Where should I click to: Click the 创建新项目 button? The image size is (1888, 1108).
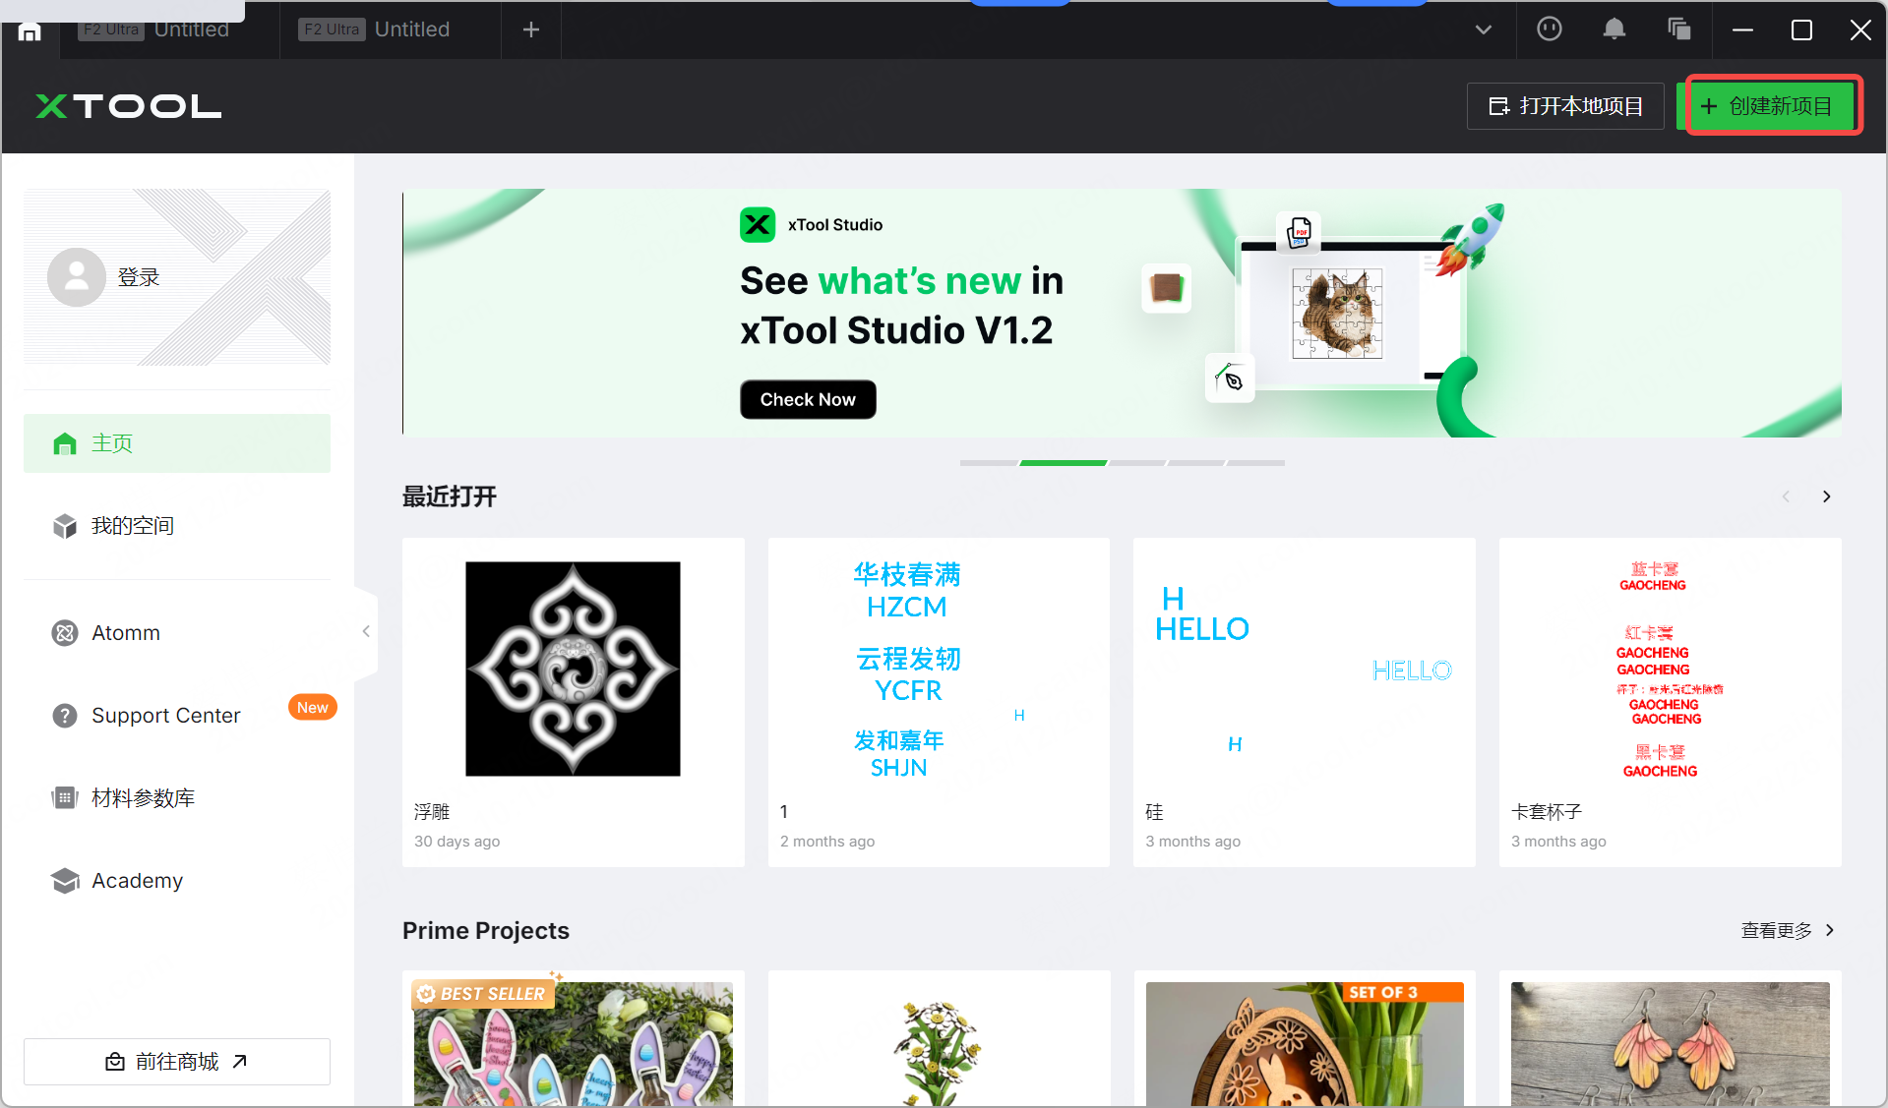click(x=1773, y=106)
